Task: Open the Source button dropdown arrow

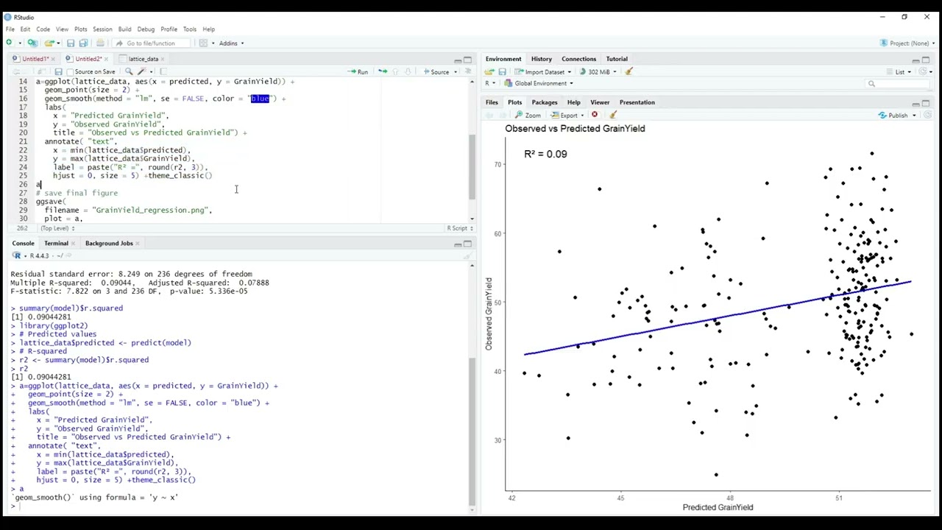Action: pos(456,71)
